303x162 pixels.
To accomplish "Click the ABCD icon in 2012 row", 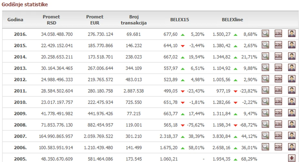I will (x=278, y=79).
